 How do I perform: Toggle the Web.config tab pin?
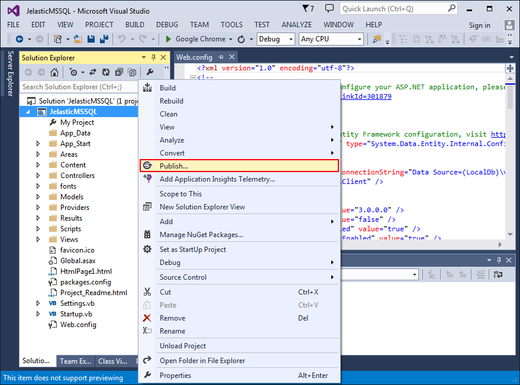click(x=221, y=57)
